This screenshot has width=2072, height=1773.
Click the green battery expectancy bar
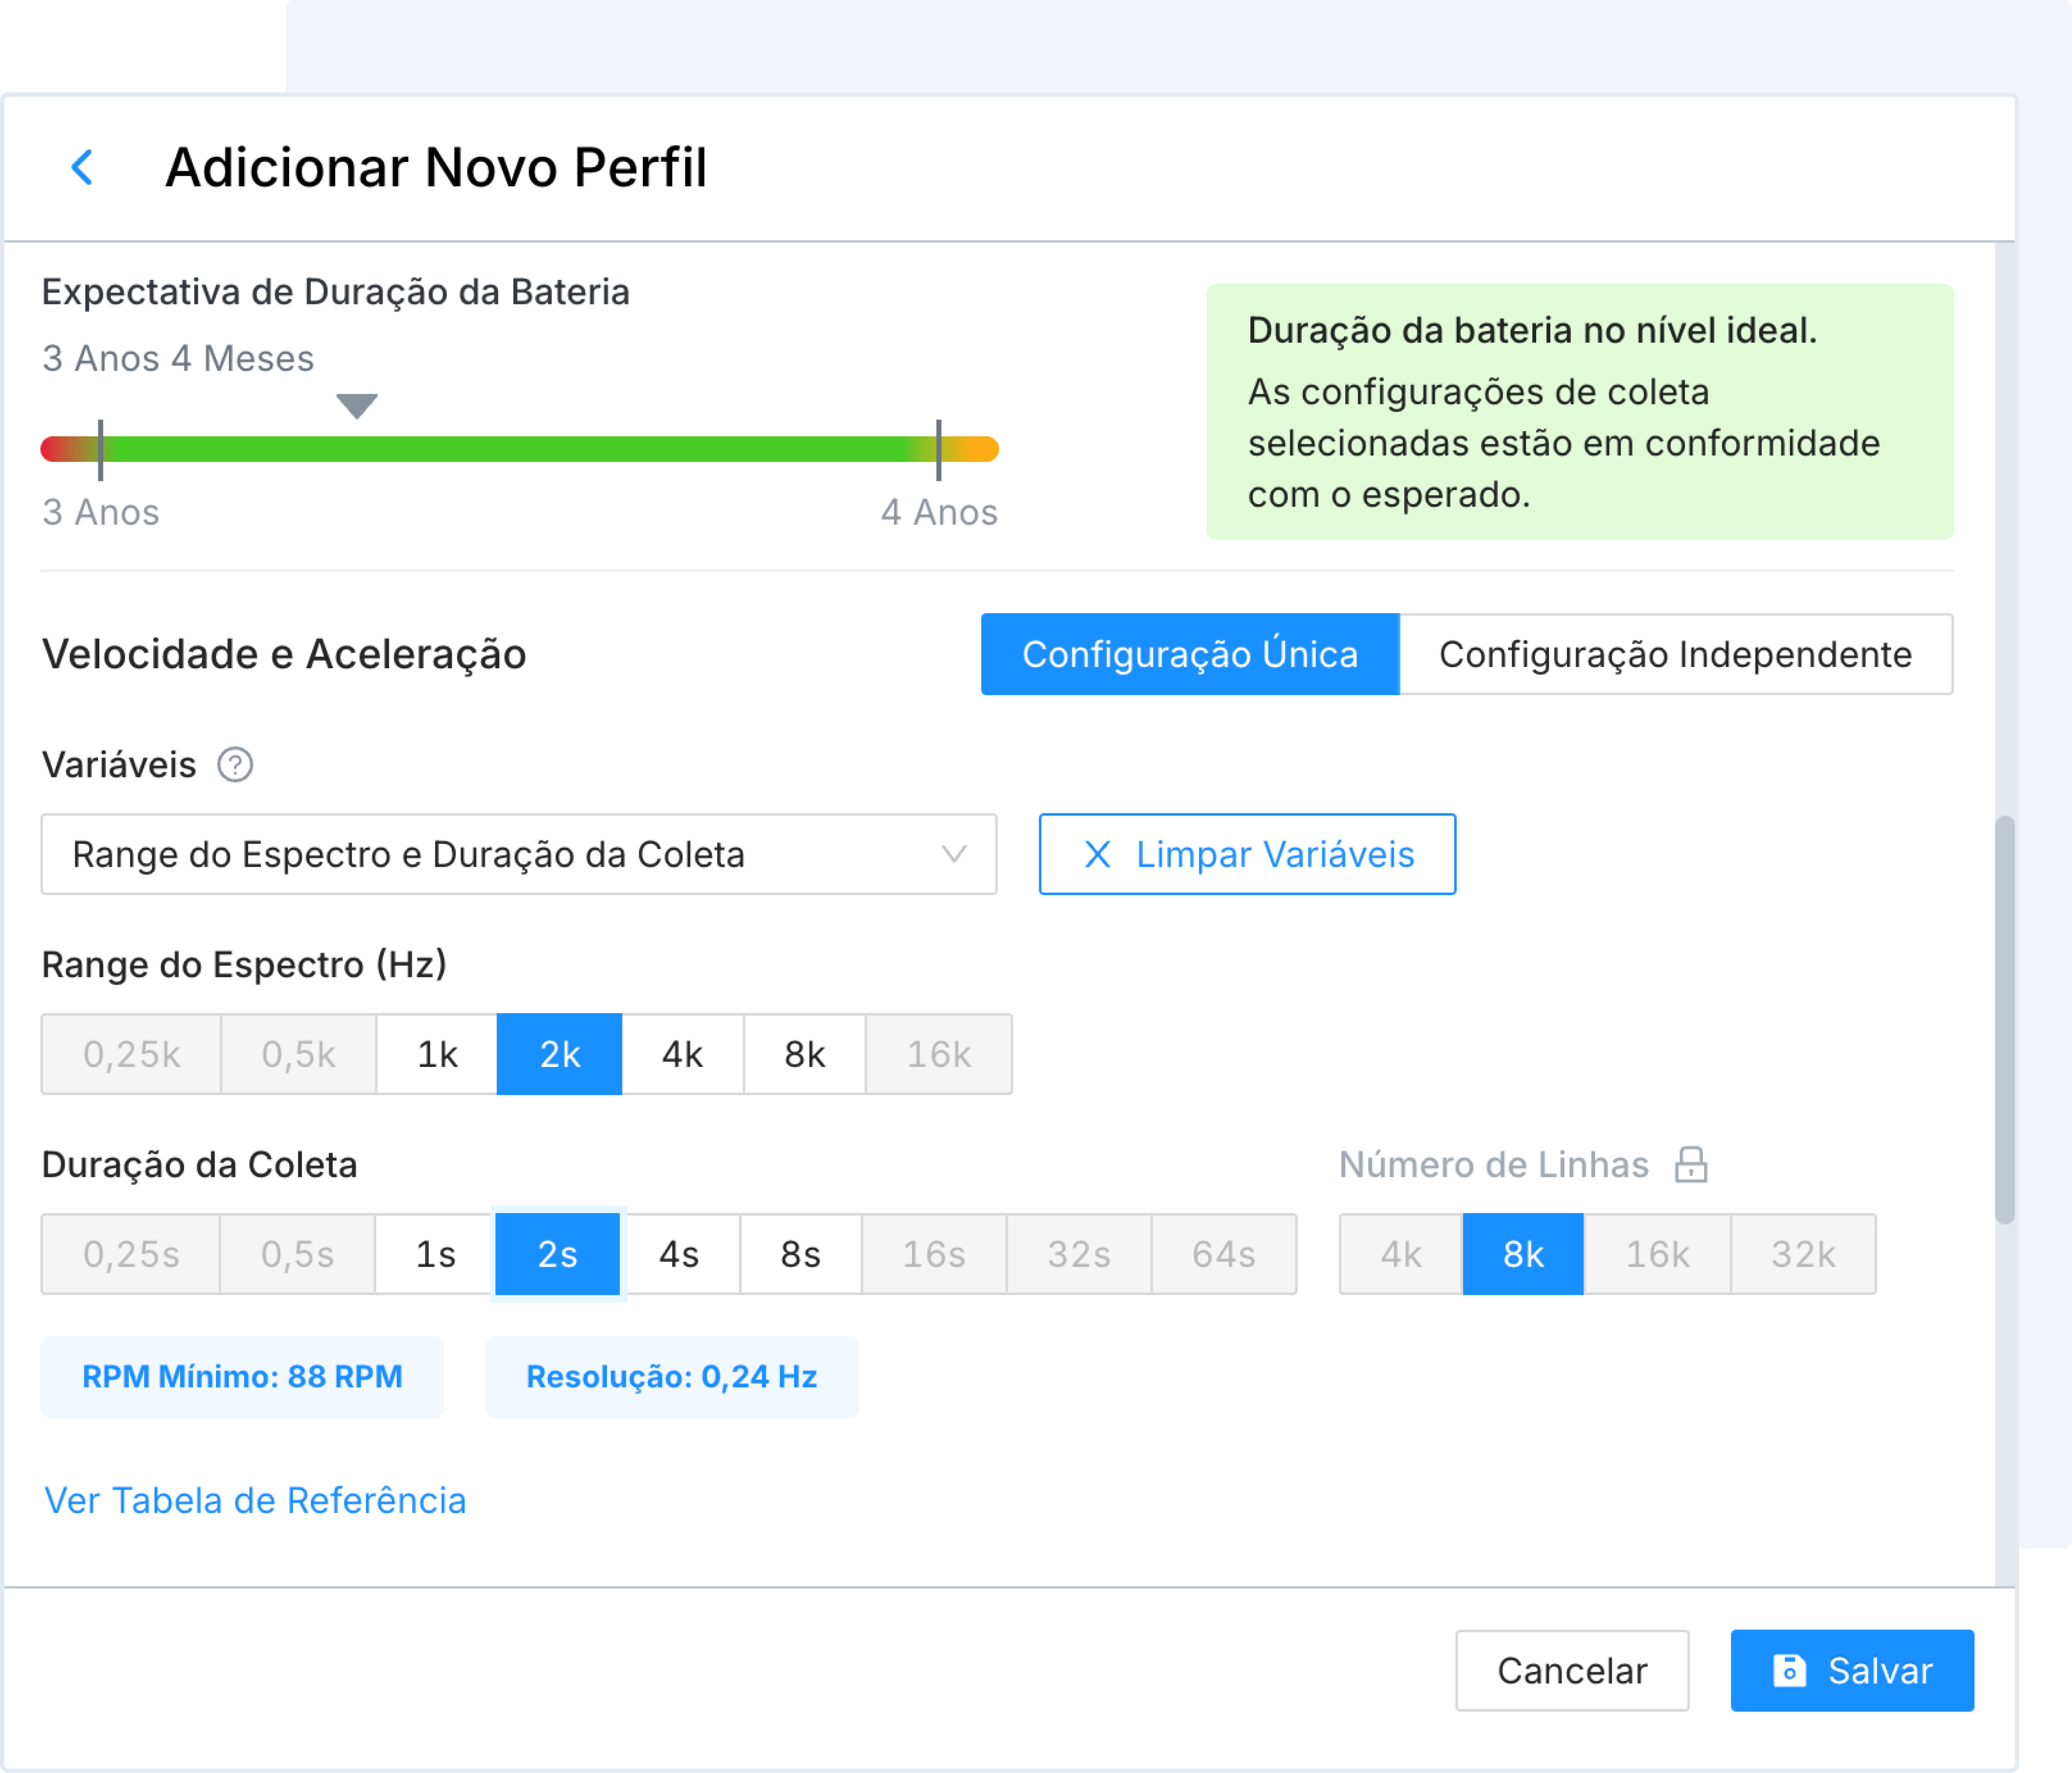click(519, 449)
